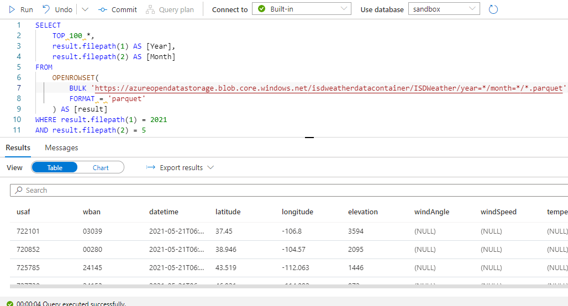Sort by the usaf column header
The width and height of the screenshot is (568, 306).
(23, 212)
